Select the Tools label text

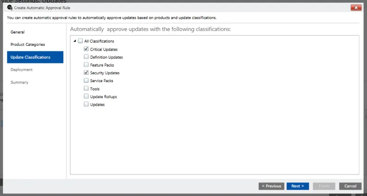(x=95, y=89)
